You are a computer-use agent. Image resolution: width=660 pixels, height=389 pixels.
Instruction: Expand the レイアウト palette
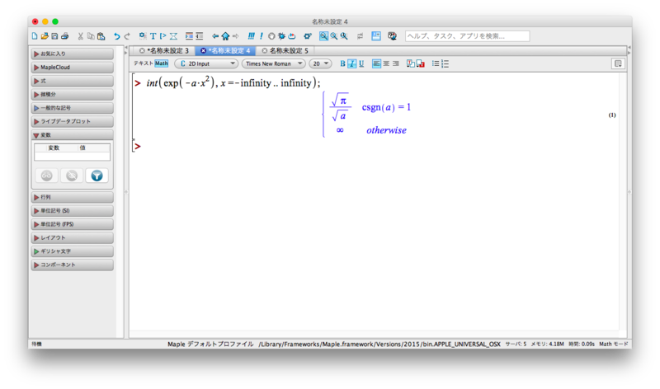[73, 237]
